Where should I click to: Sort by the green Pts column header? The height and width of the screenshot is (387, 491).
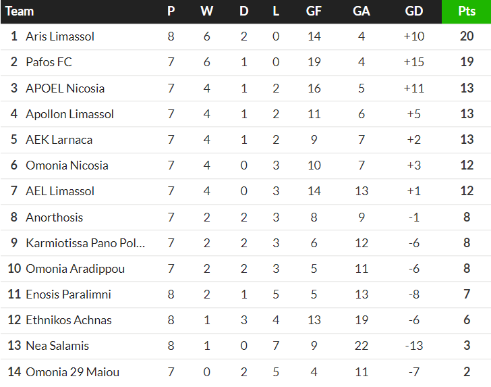[x=466, y=11]
